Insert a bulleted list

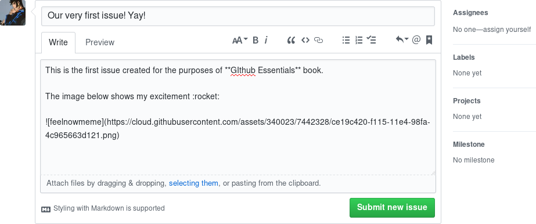[346, 40]
